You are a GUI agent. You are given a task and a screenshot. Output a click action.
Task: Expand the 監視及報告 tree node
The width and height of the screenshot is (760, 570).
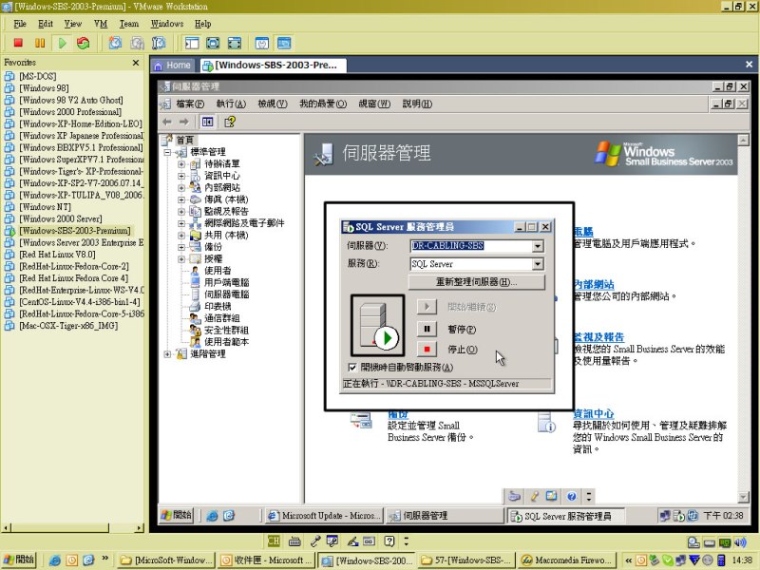pos(181,211)
